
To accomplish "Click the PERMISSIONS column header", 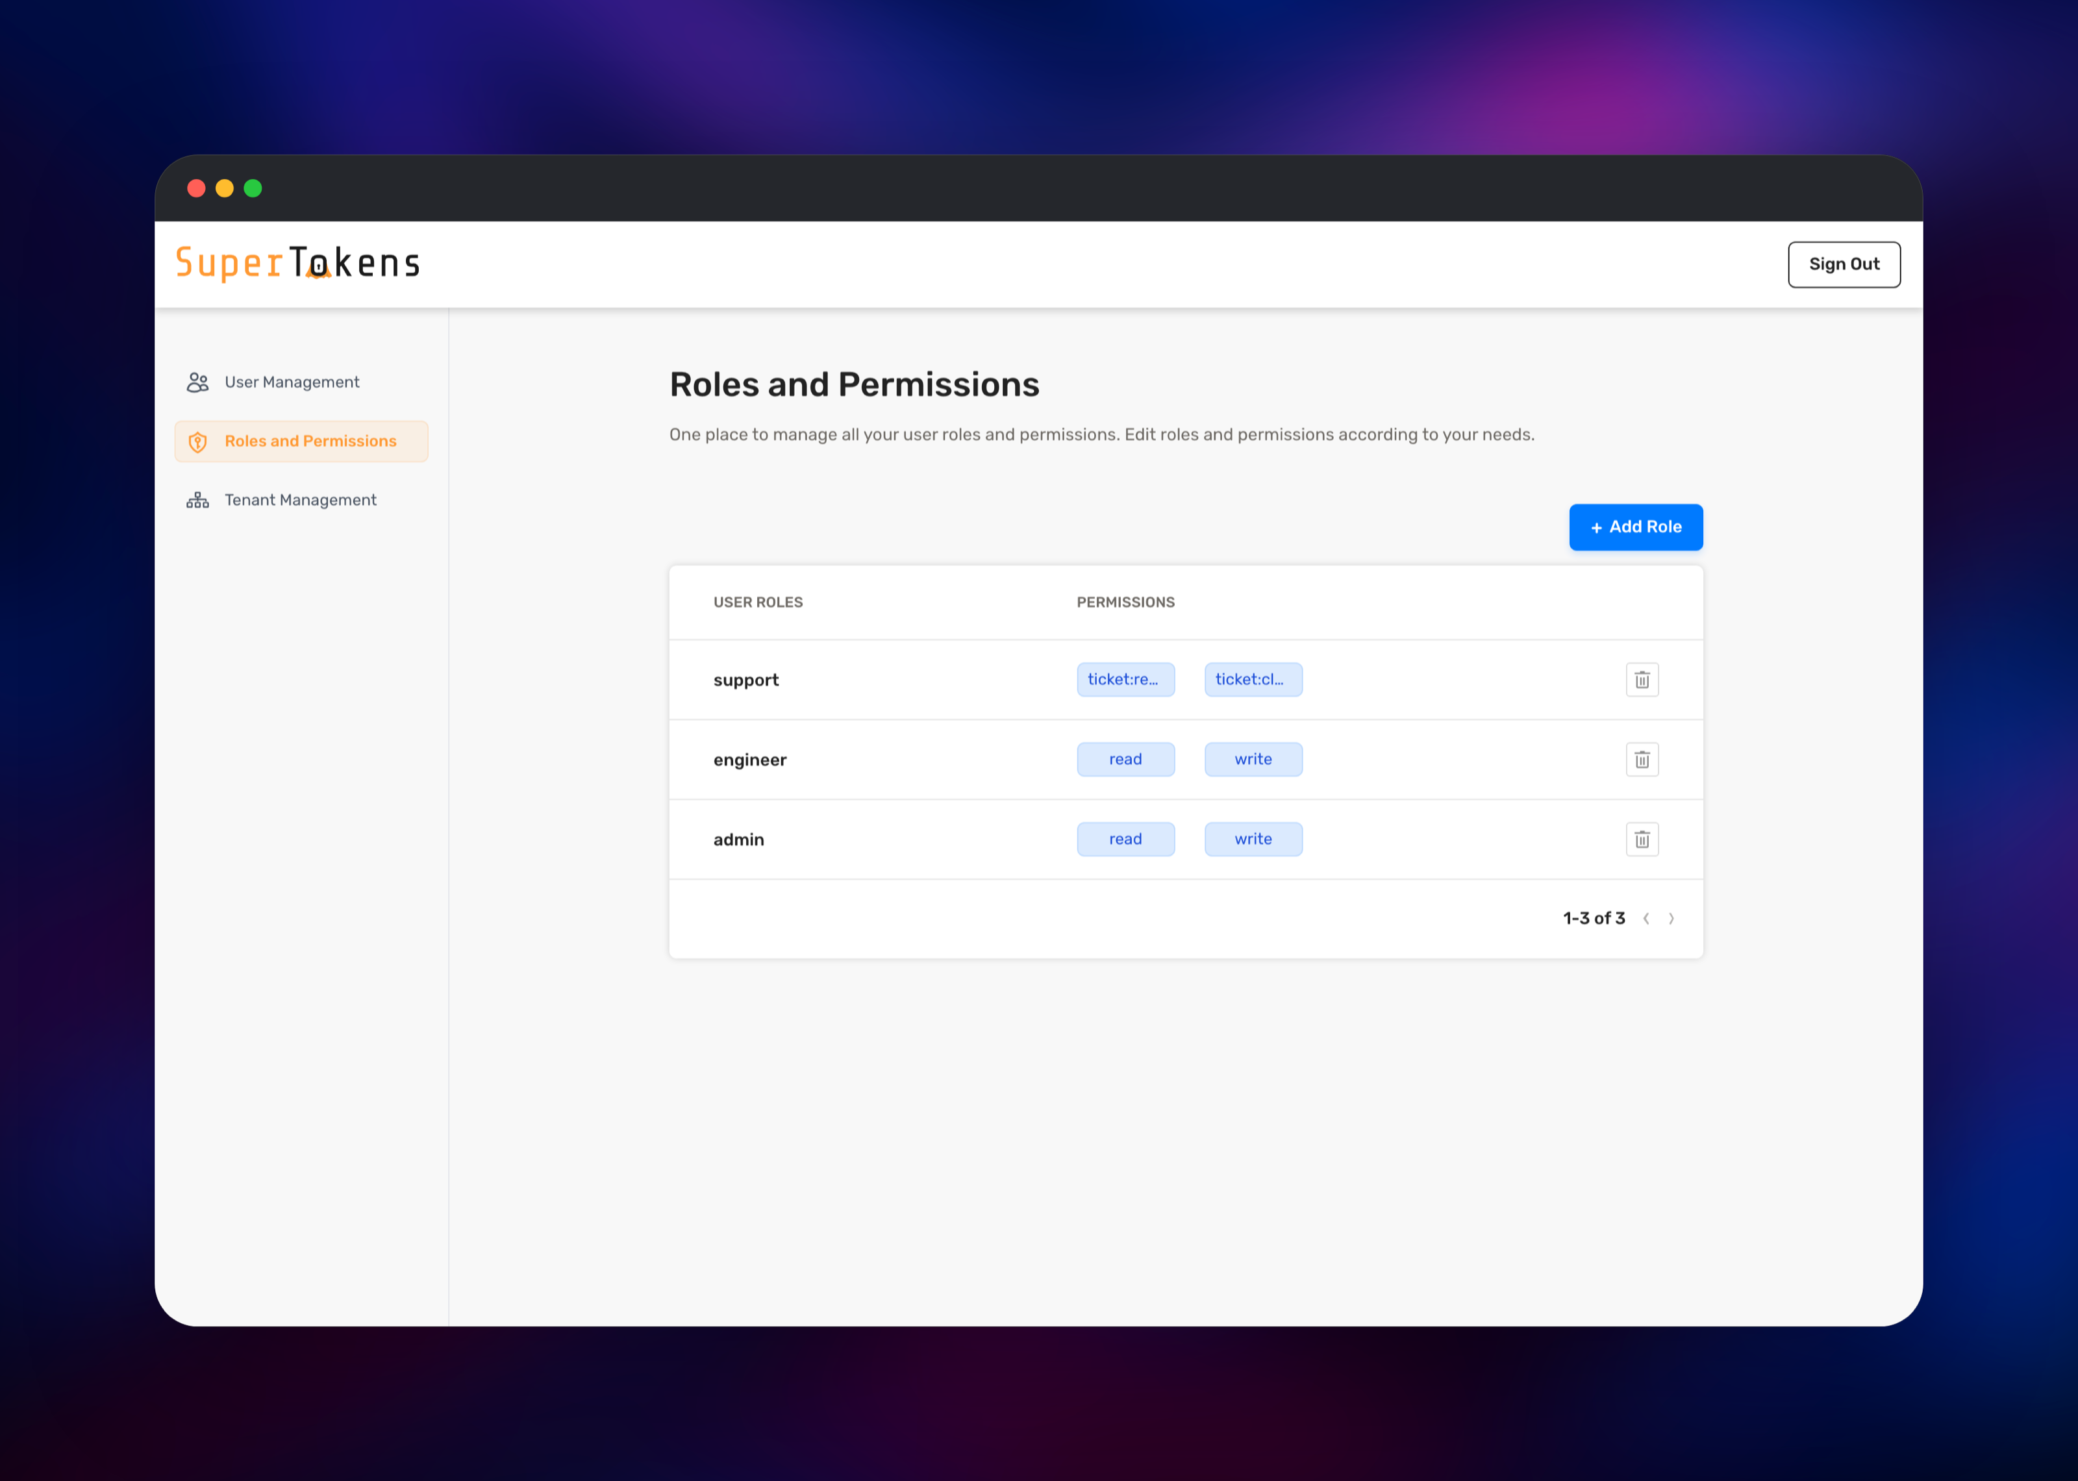I will tap(1125, 603).
